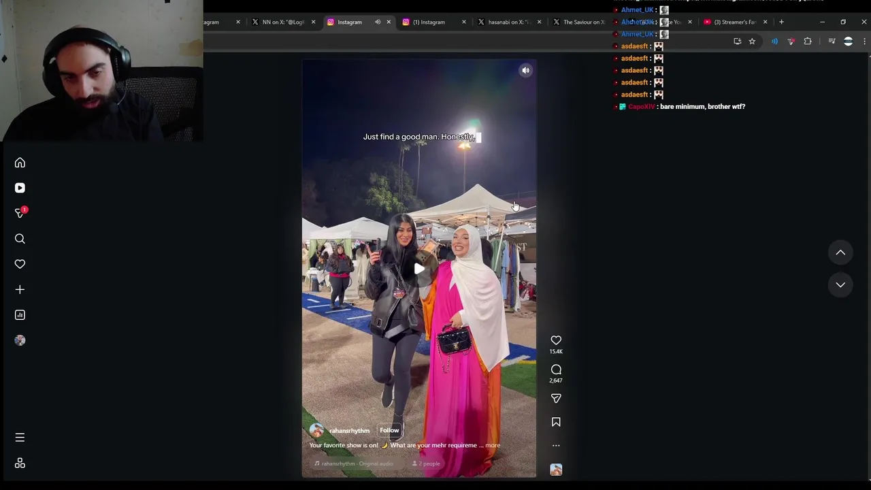The height and width of the screenshot is (490, 871).
Task: Click the Create plus icon
Action: 20,290
